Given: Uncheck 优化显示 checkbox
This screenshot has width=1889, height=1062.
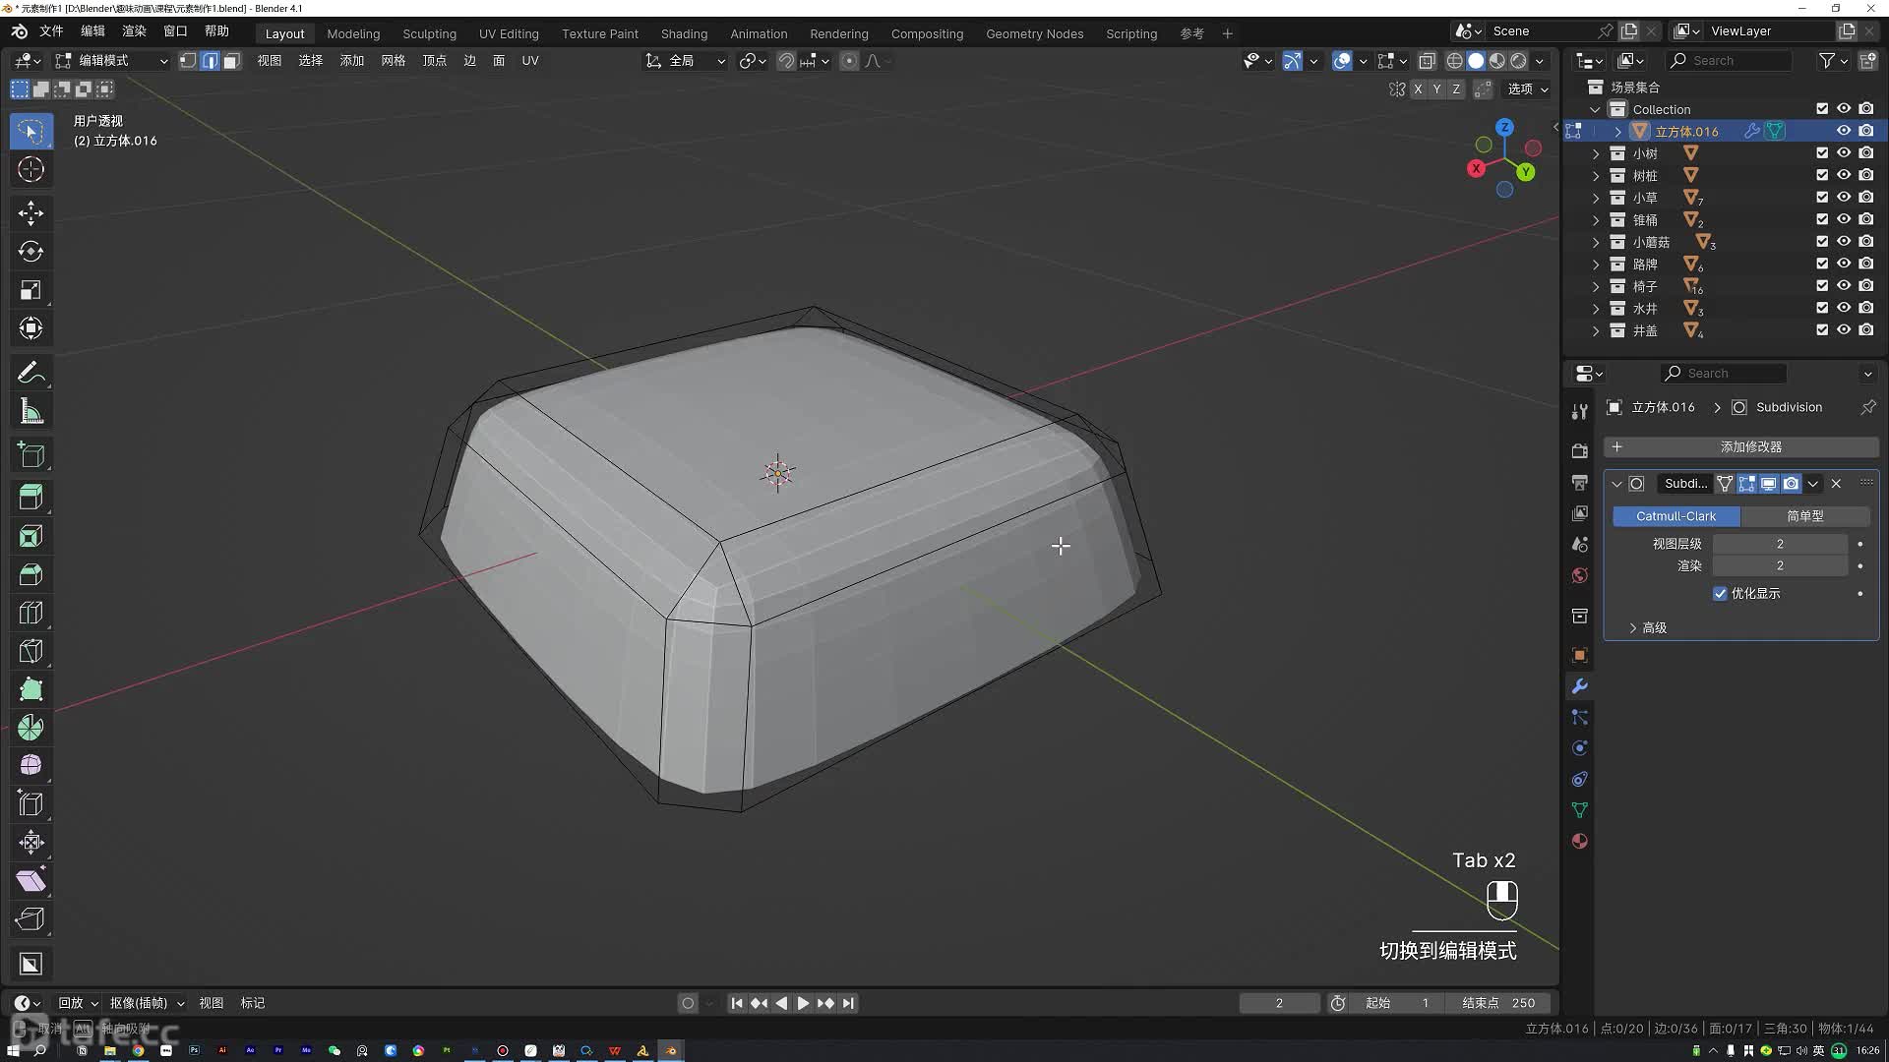Looking at the screenshot, I should pos(1720,594).
